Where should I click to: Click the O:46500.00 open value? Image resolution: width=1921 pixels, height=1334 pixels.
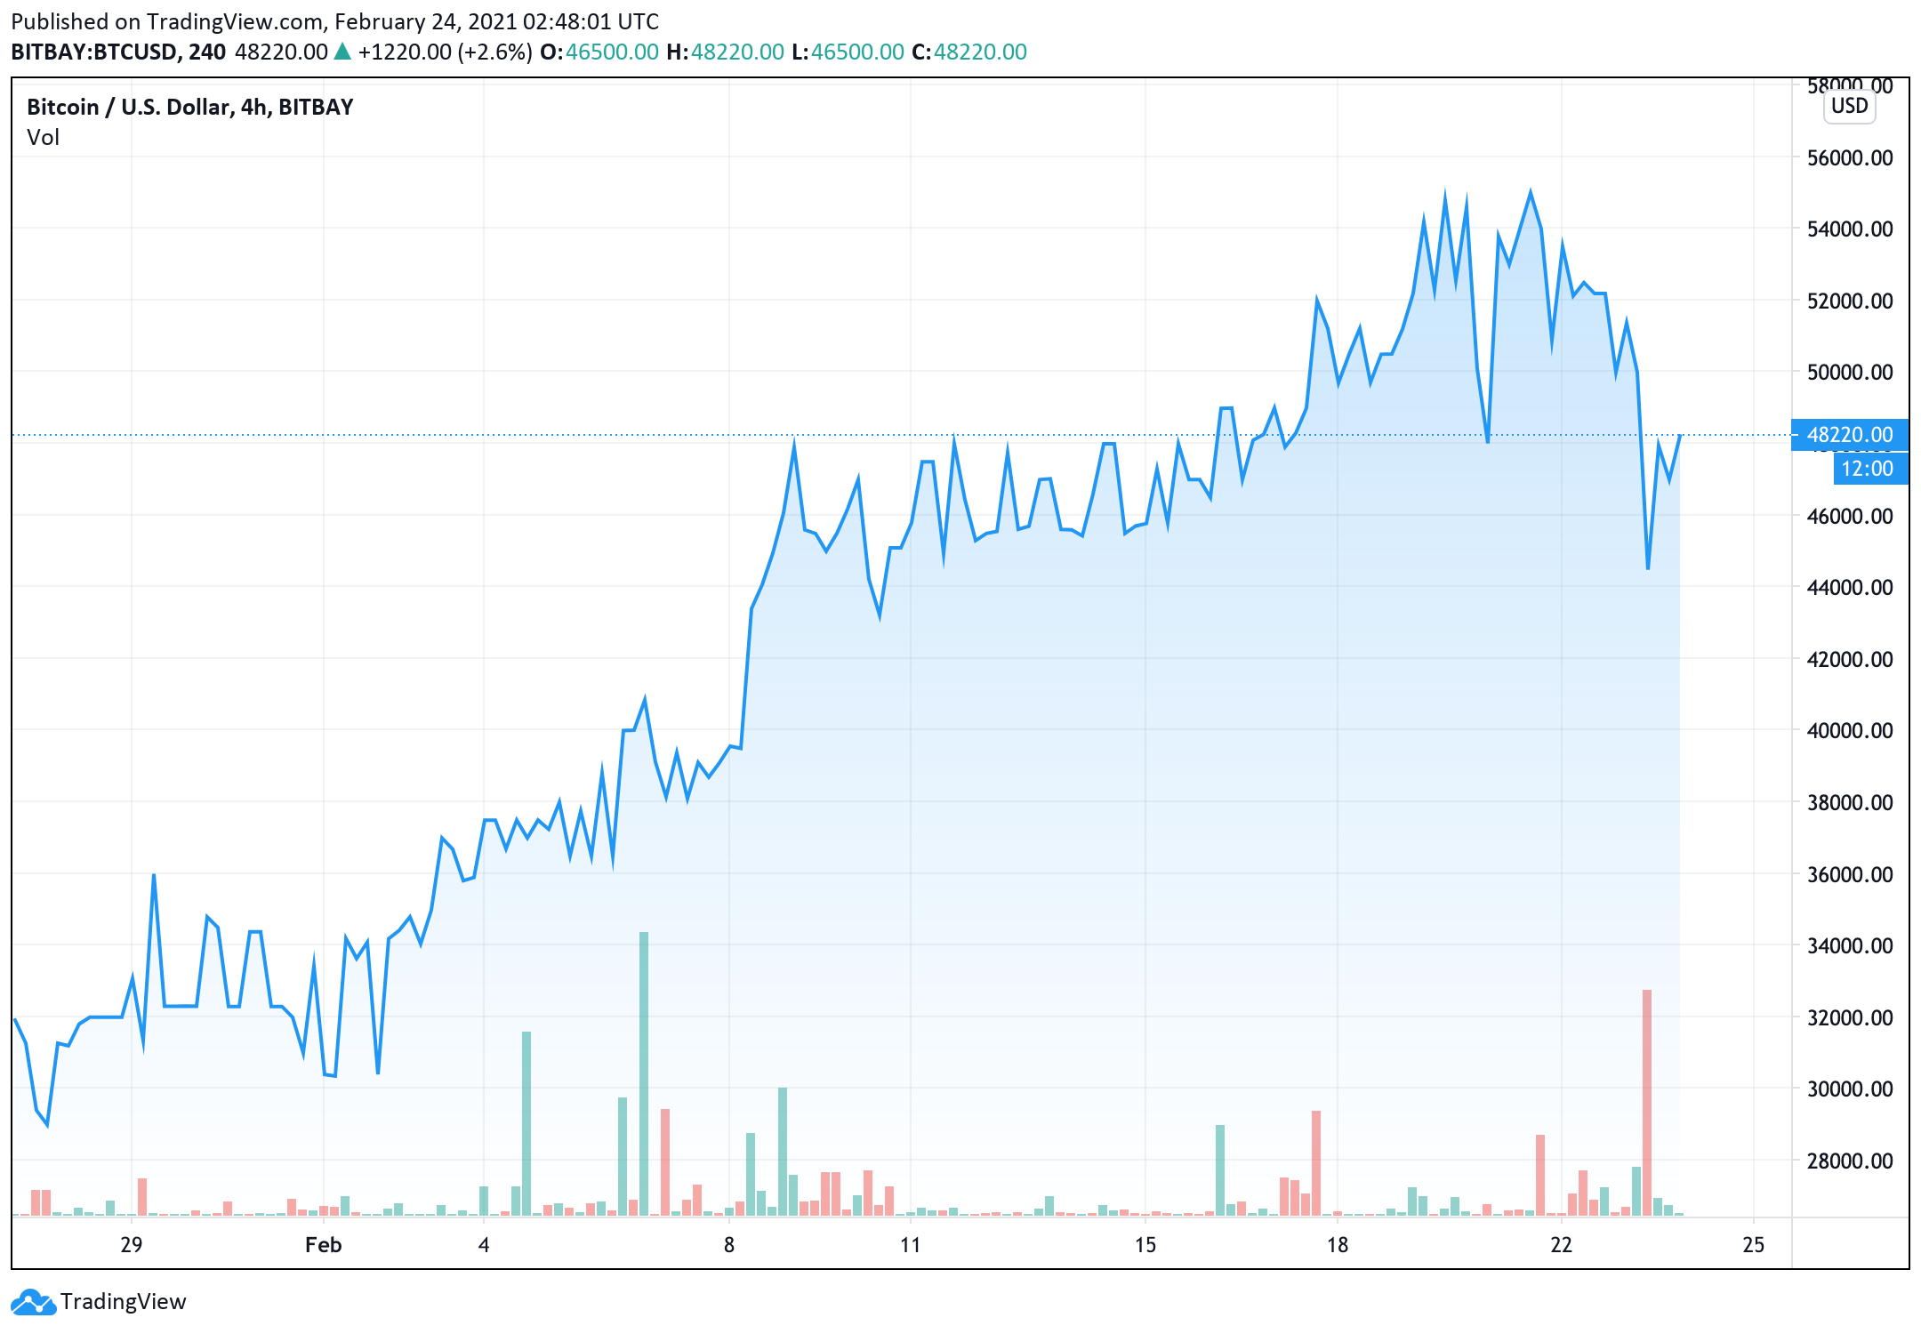coord(599,52)
